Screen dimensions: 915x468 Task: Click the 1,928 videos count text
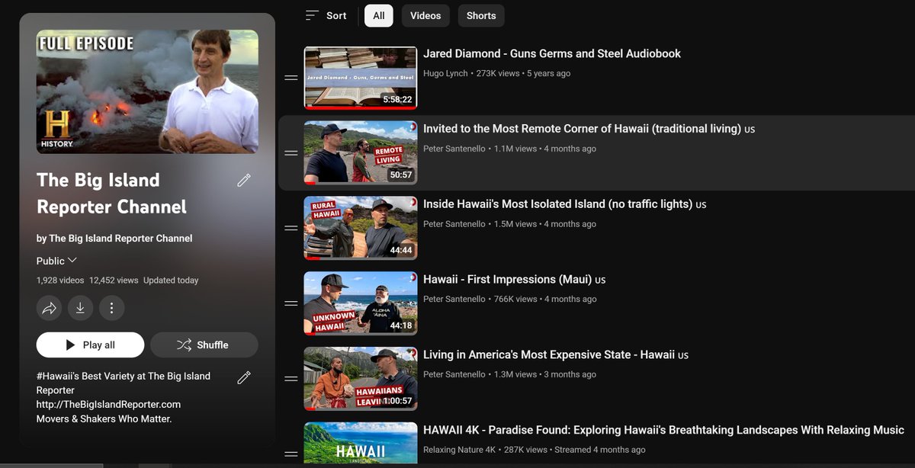click(60, 280)
